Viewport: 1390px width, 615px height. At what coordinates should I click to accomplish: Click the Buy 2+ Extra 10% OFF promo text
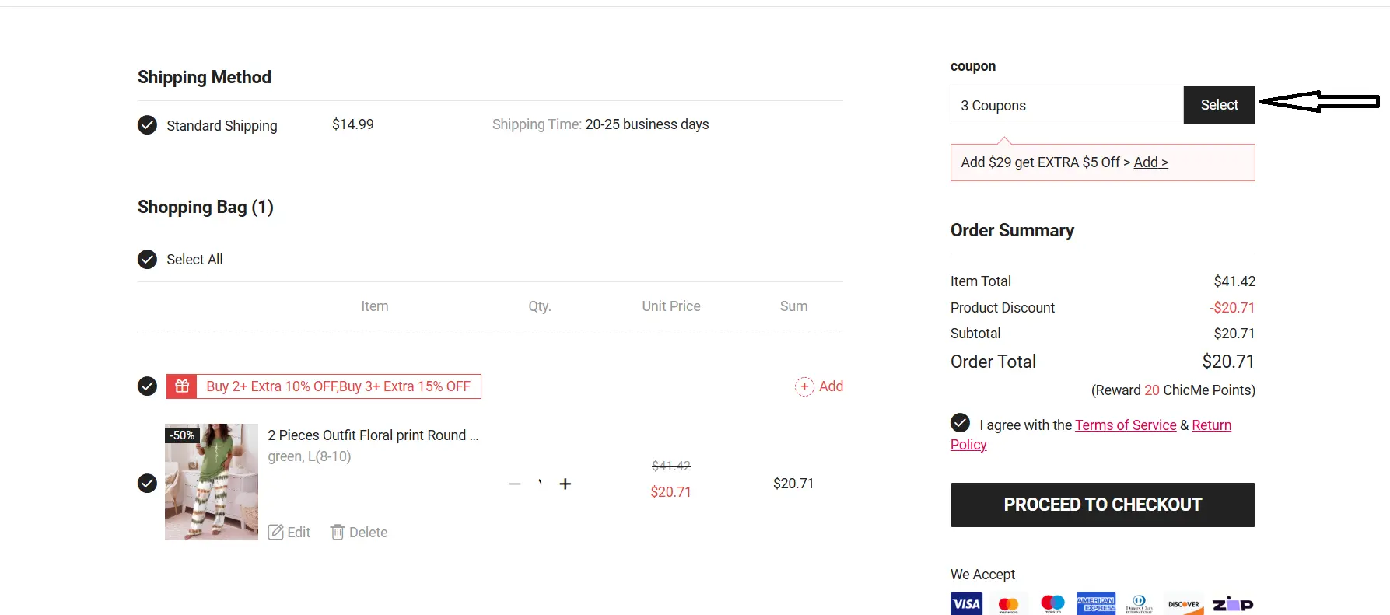click(x=338, y=386)
